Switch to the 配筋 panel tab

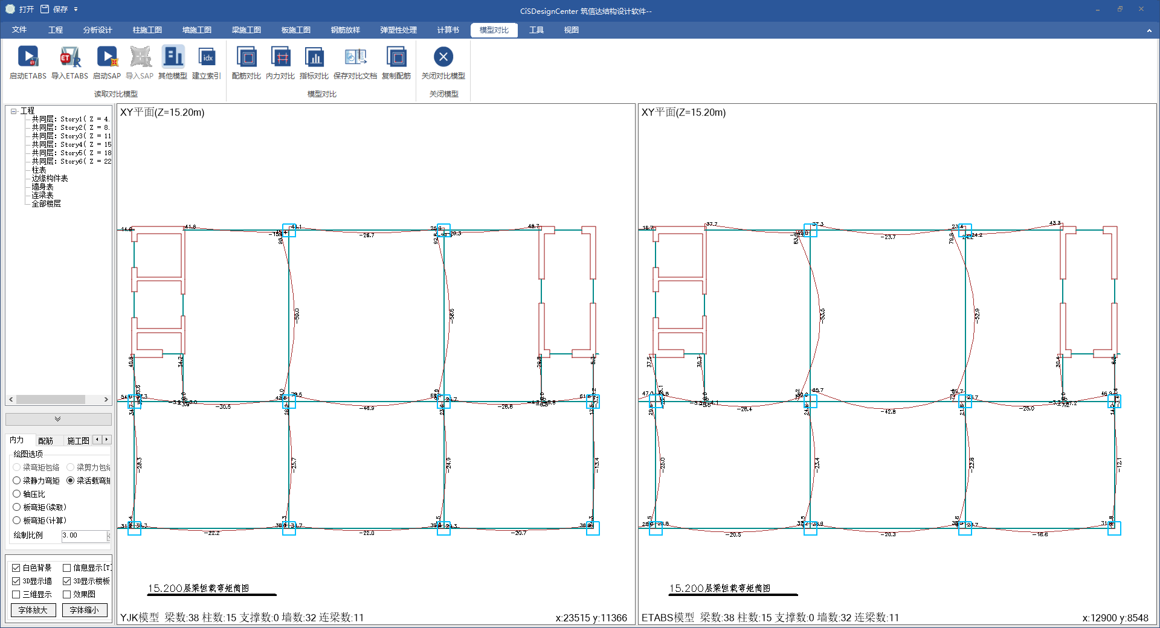[45, 441]
